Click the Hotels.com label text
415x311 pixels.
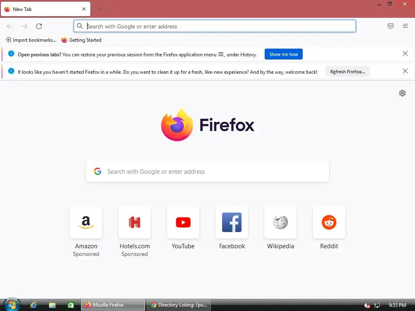click(135, 246)
